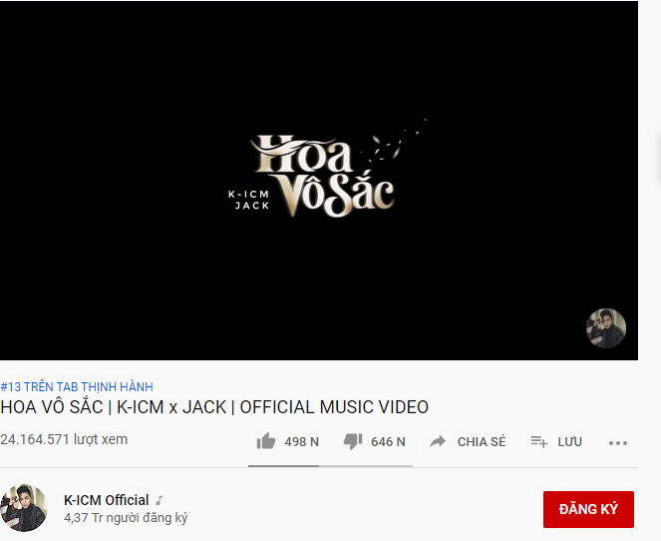Click the channel watermark in the video corner
This screenshot has height=541, width=661.
606,328
